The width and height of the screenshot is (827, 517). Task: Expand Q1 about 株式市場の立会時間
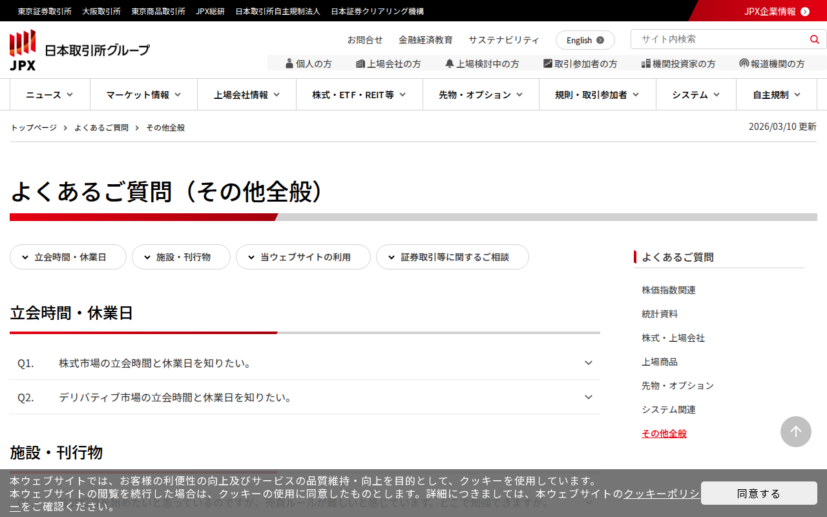point(305,363)
